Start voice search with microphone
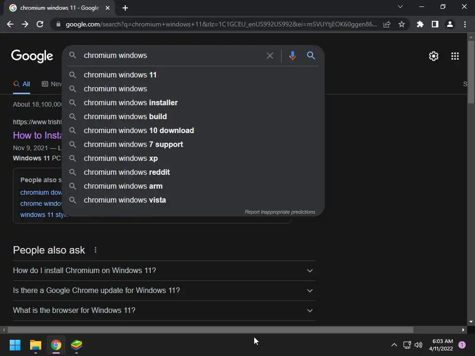The width and height of the screenshot is (475, 356). 292,56
